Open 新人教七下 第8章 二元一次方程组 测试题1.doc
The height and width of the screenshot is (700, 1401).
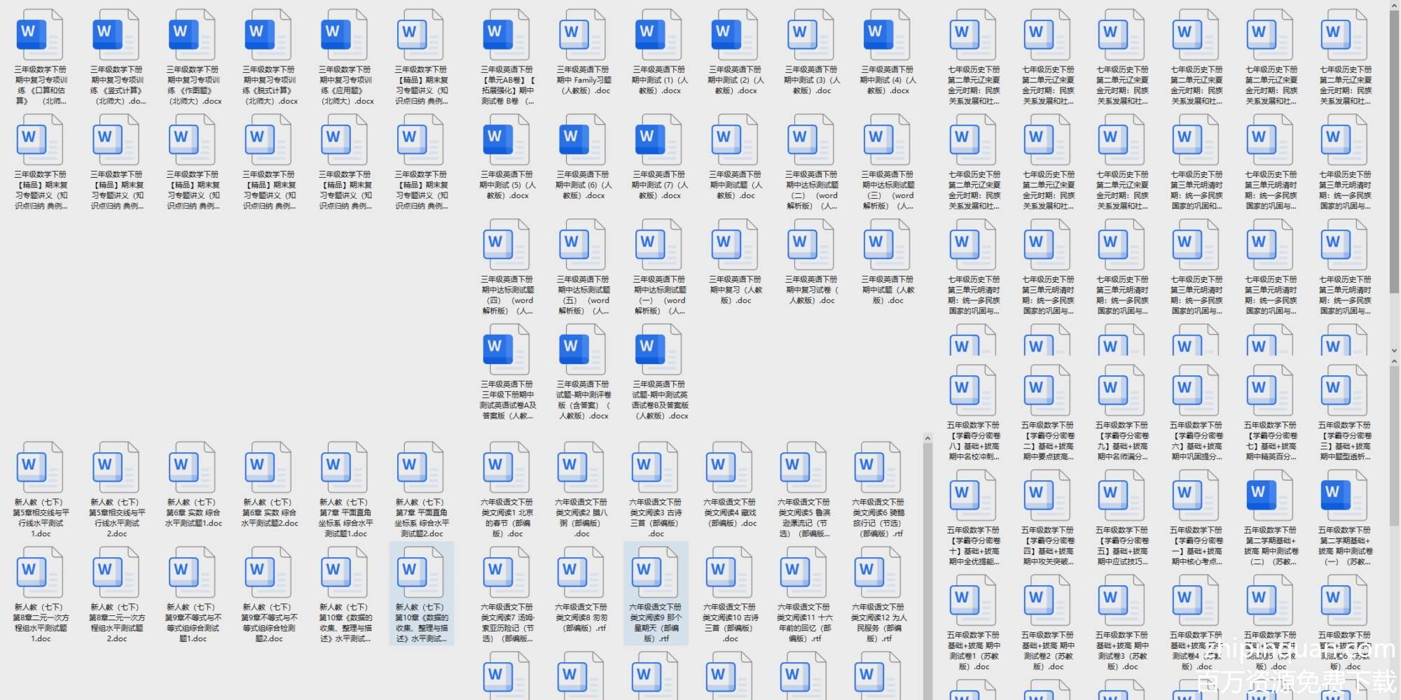tap(40, 574)
